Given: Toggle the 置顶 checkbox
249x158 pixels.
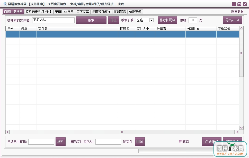Looking at the screenshot, I should pyautogui.click(x=181, y=141).
